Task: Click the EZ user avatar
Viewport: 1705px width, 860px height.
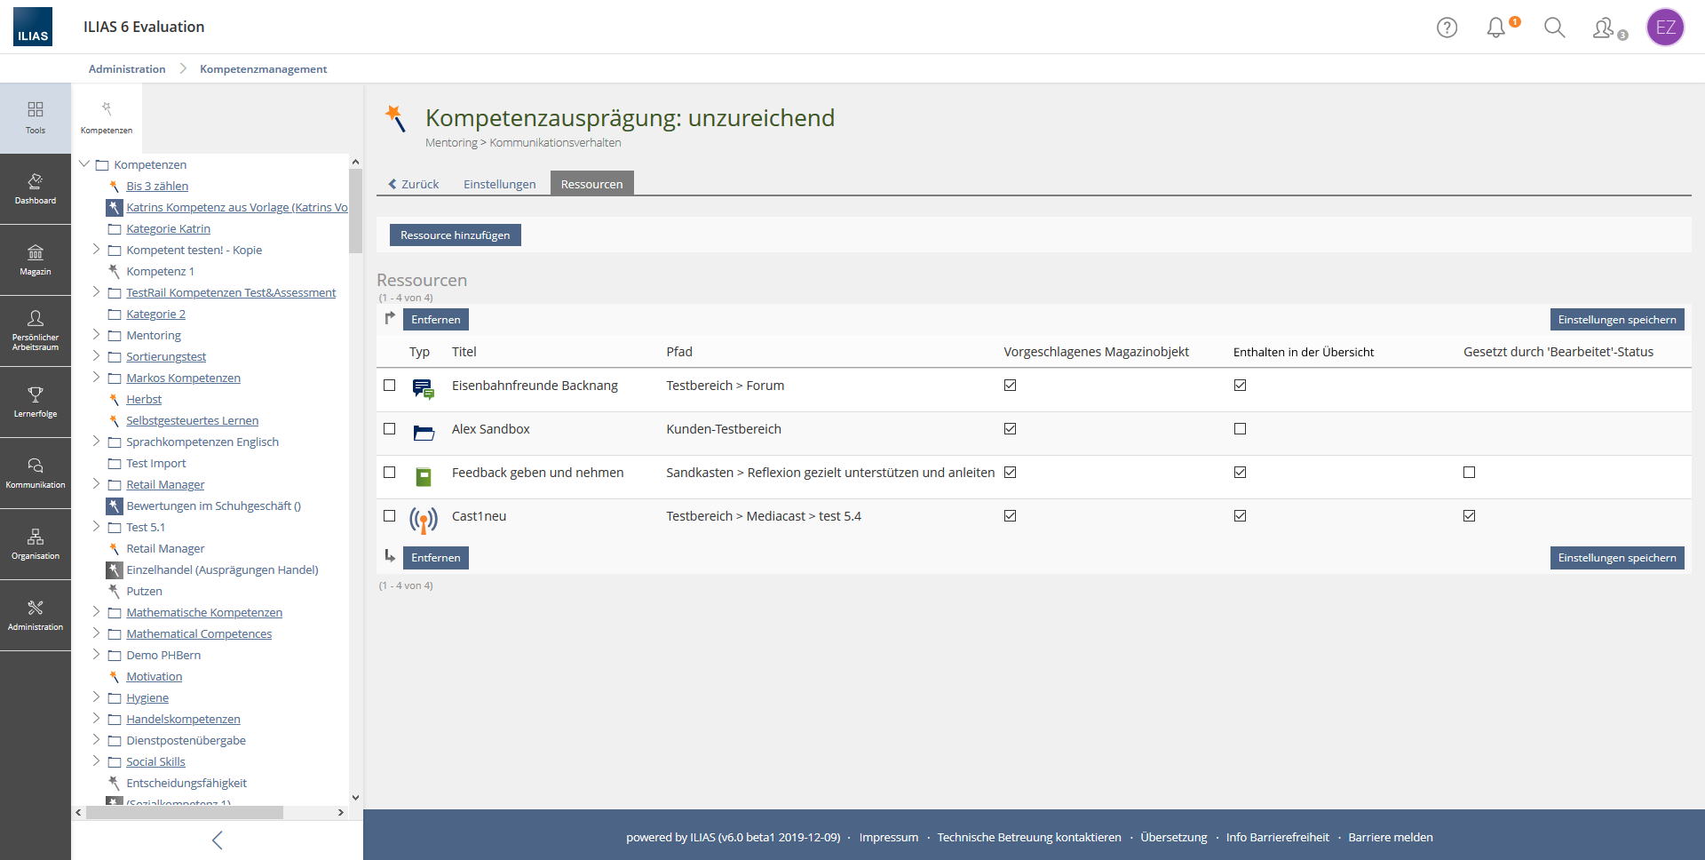Action: tap(1665, 28)
